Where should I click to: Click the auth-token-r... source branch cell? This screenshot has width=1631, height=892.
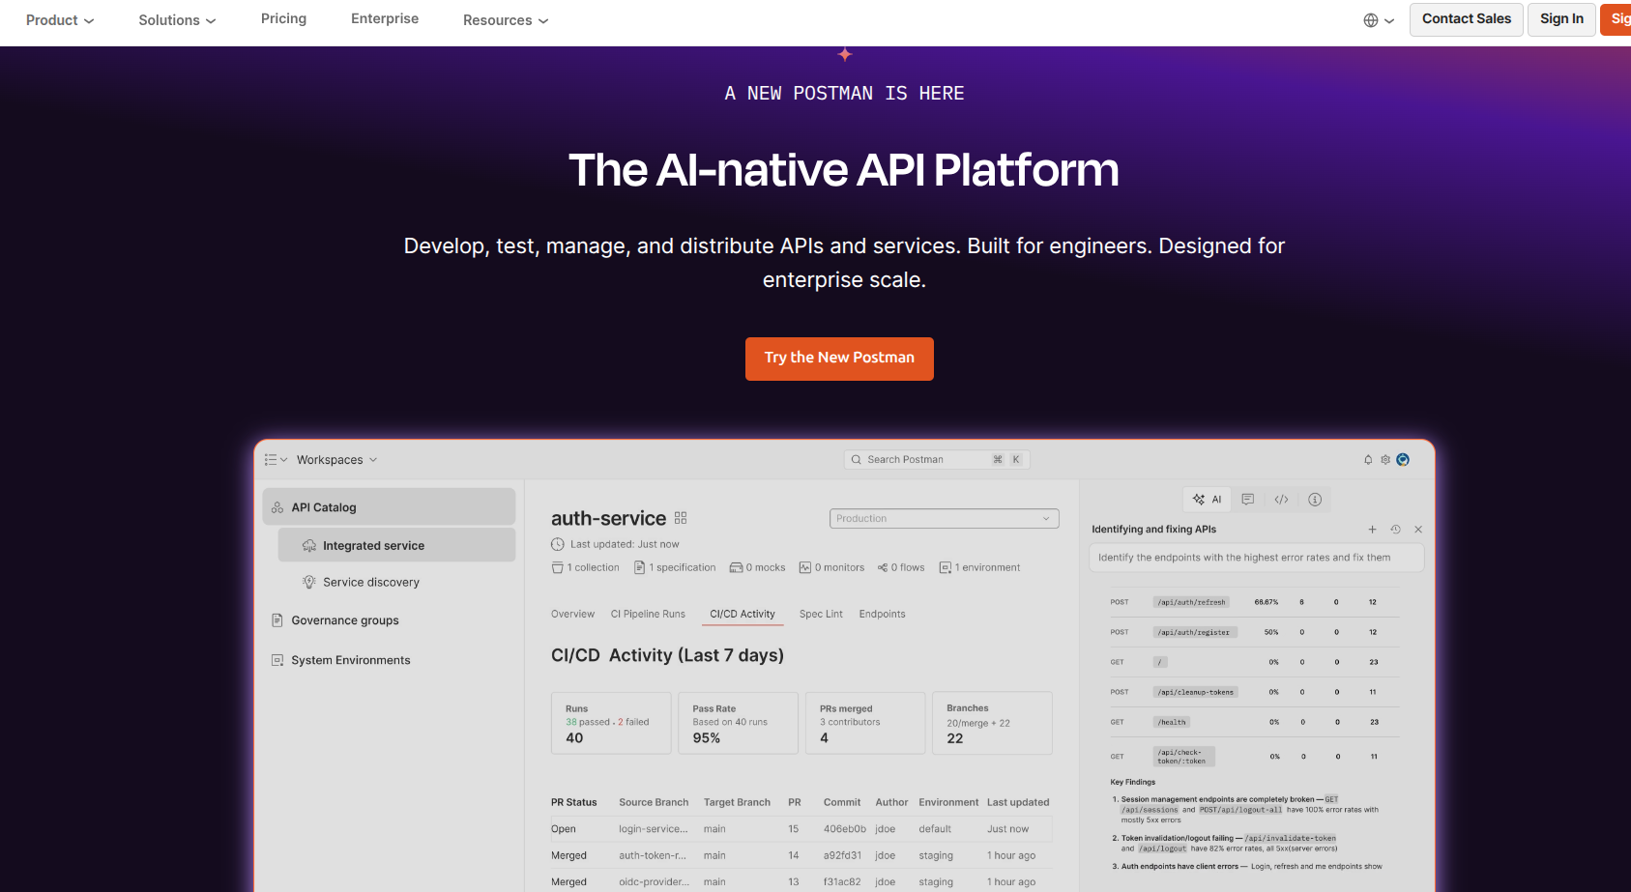click(653, 855)
